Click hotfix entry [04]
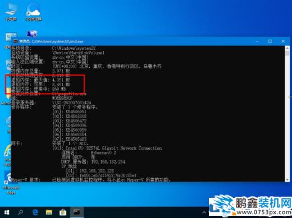This screenshot has height=218, width=292. pyautogui.click(x=69, y=126)
